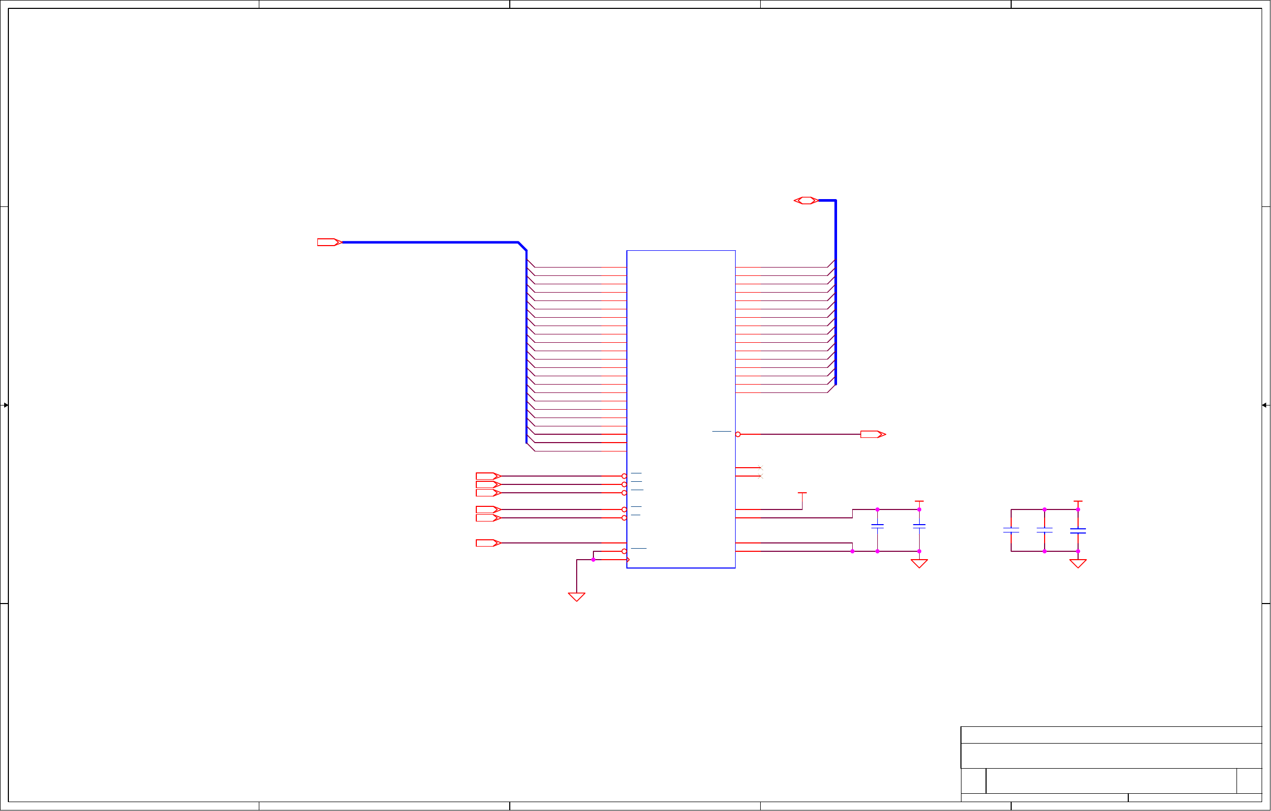Select the topmost of six left input ports
This screenshot has height=811, width=1271.
coord(488,476)
